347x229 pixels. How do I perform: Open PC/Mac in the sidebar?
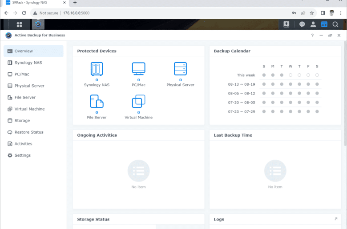33,74
